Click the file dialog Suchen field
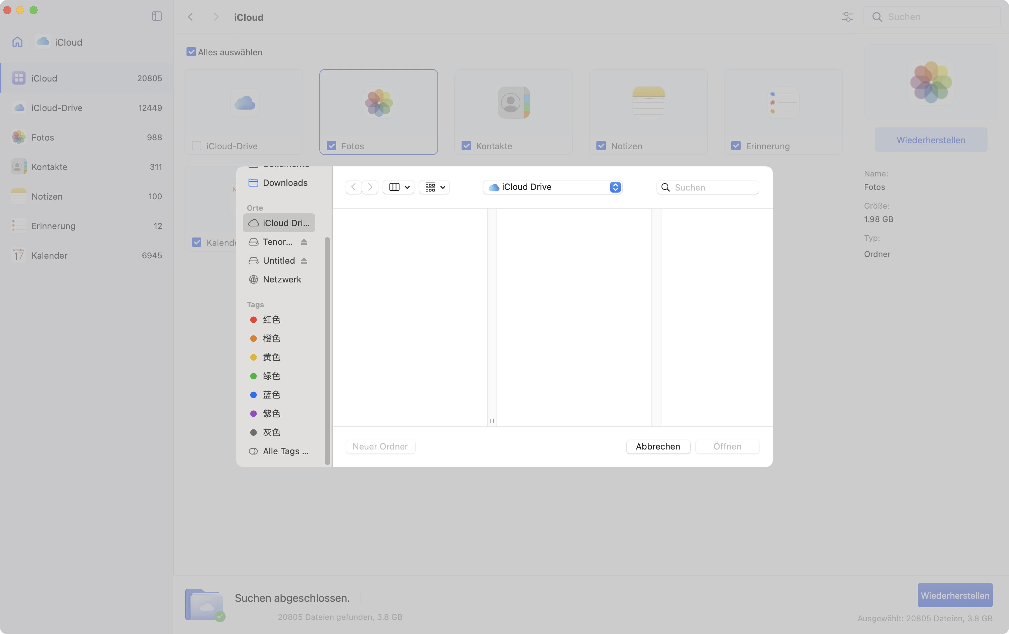This screenshot has width=1009, height=634. tap(708, 187)
